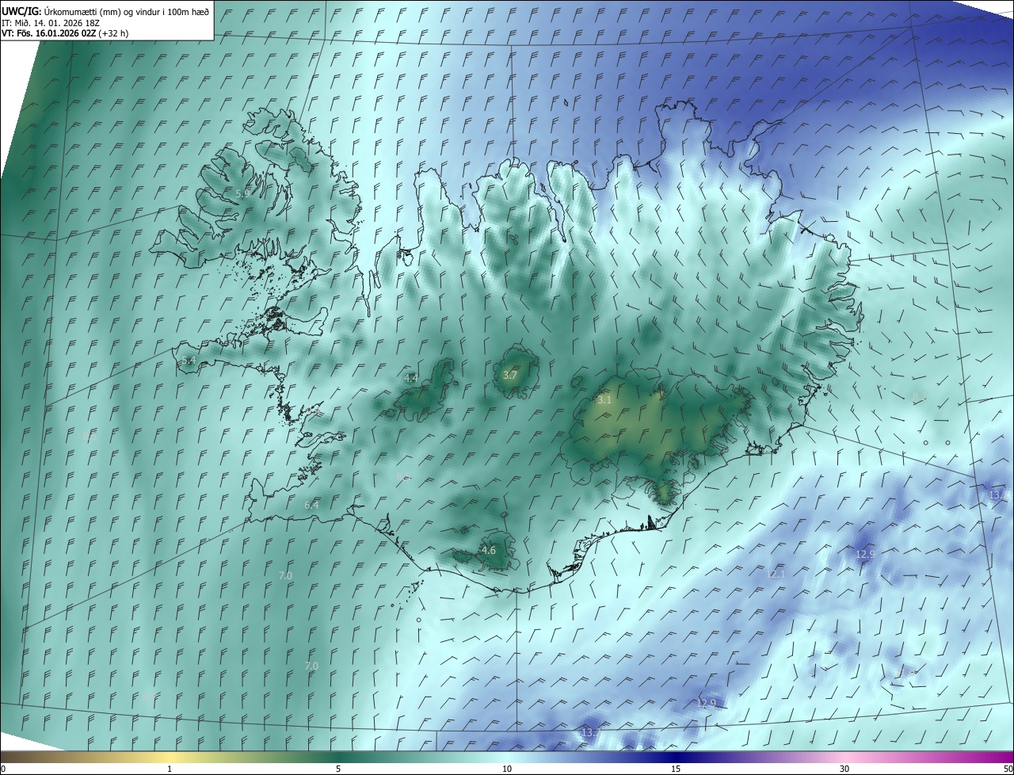Click the 5.4 value on the map
Screen dimensions: 1014x775
point(189,361)
